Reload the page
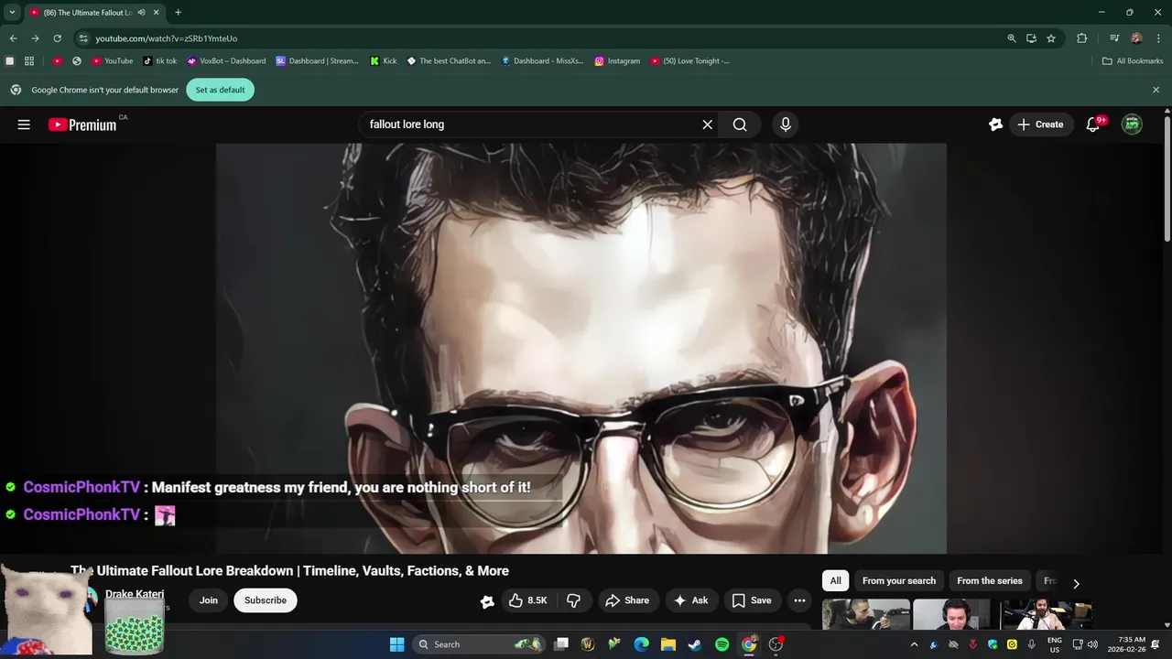Viewport: 1172px width, 659px height. click(x=57, y=38)
